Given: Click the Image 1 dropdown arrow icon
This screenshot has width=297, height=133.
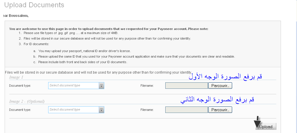Looking at the screenshot, I should [101, 86].
